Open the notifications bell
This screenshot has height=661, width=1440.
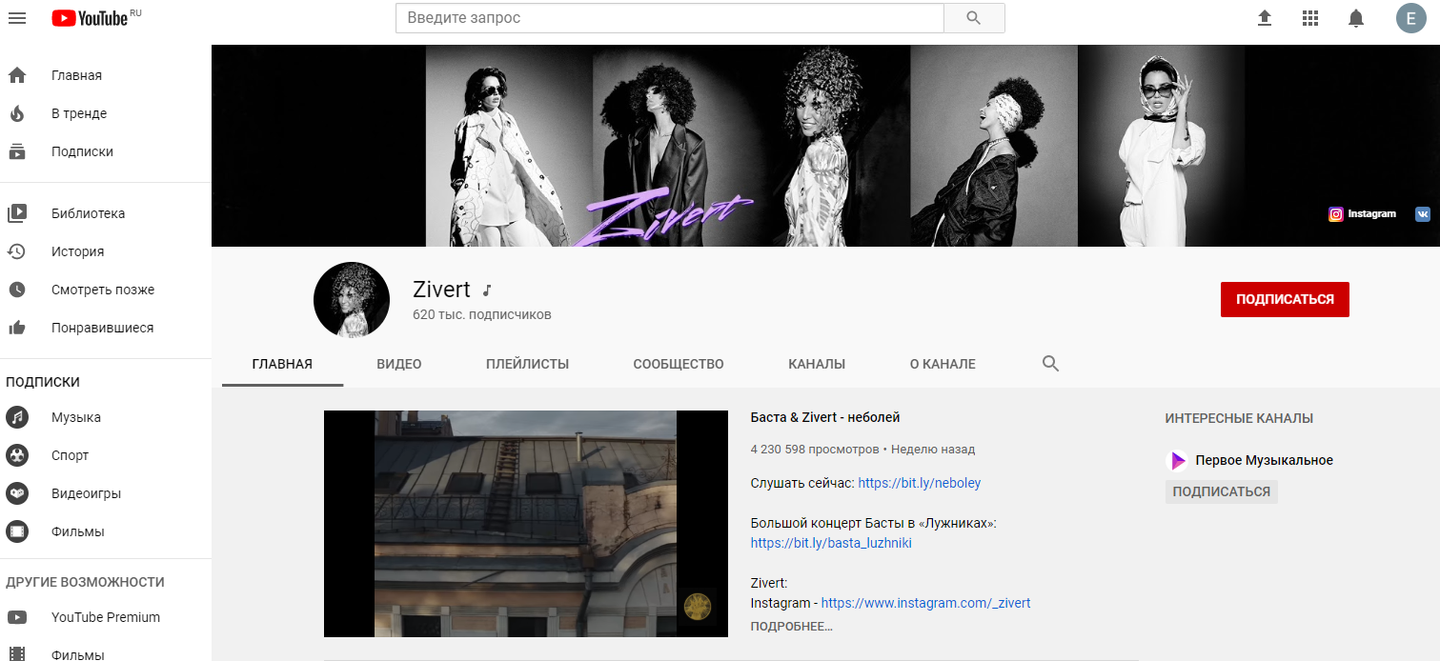pyautogui.click(x=1356, y=18)
